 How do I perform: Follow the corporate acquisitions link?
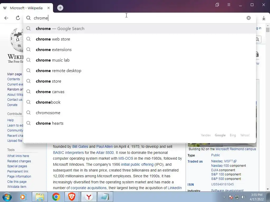89,188
